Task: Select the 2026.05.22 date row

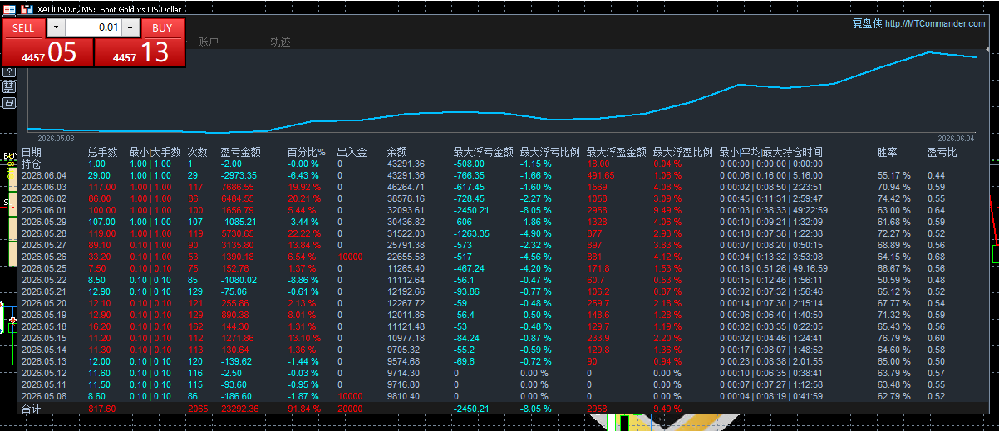Action: (43, 280)
